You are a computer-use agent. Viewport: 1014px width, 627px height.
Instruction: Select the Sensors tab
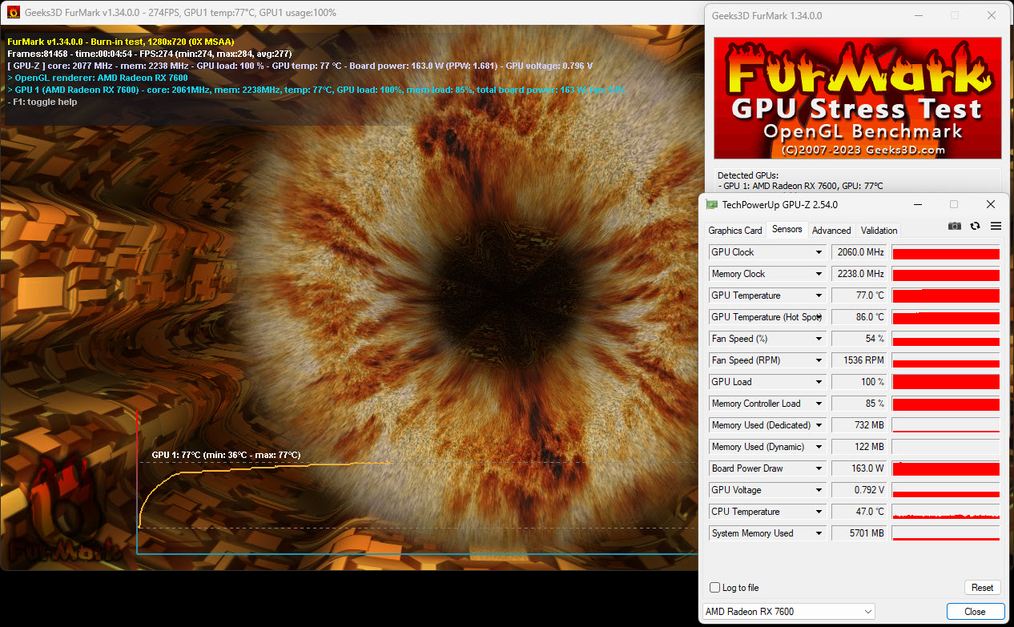tap(787, 229)
